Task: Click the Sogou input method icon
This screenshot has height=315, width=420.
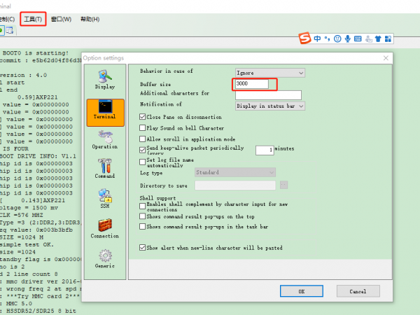Action: click(304, 38)
